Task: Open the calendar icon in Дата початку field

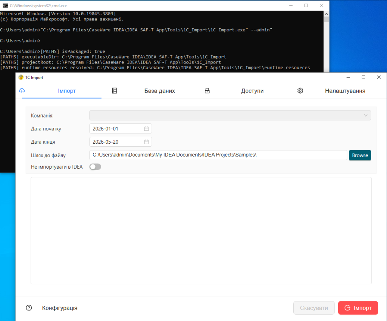Action: click(x=146, y=129)
